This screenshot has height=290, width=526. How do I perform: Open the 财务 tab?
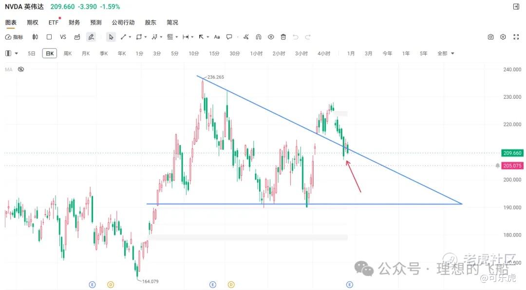point(74,22)
